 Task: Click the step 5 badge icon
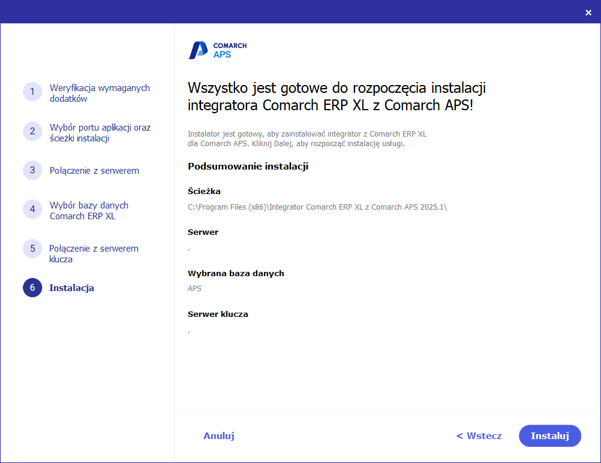click(x=32, y=249)
